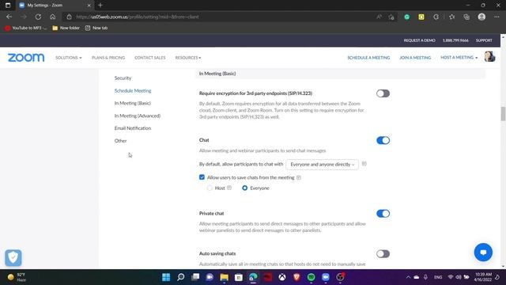
Task: Enable Auto saving chats
Action: coord(383,253)
